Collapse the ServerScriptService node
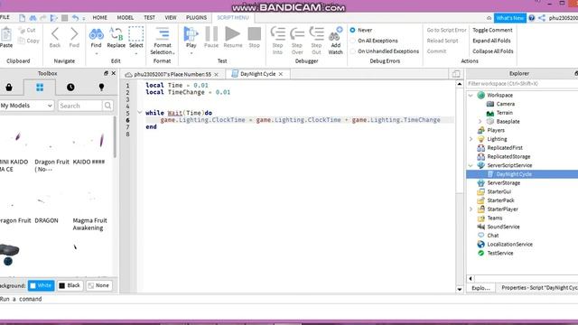 [471, 165]
